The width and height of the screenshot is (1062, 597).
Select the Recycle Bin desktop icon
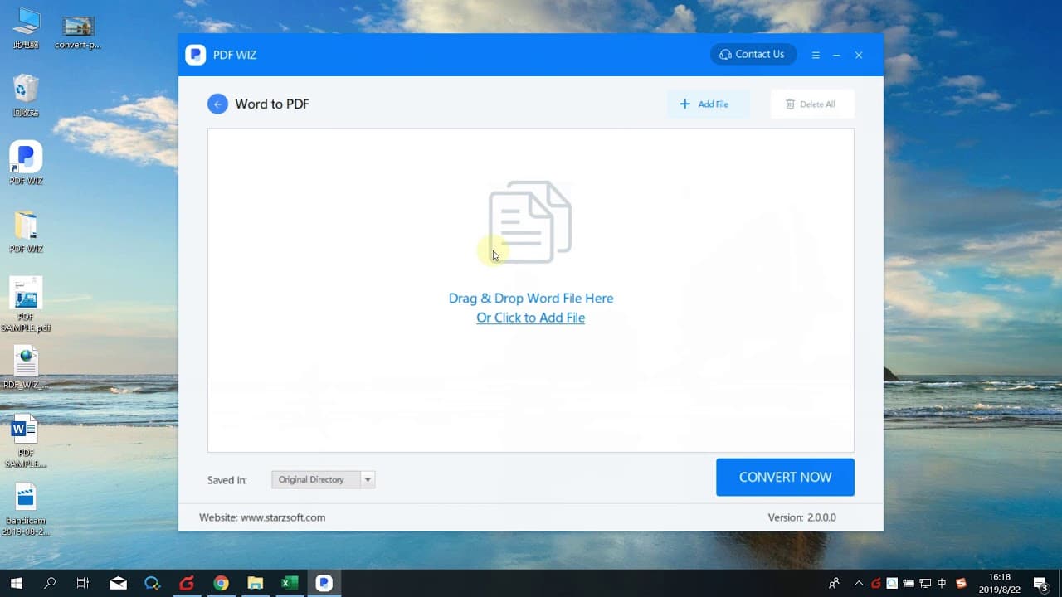[26, 95]
